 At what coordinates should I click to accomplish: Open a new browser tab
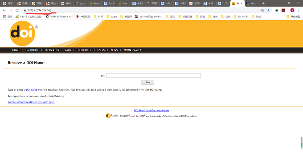(x=263, y=3)
